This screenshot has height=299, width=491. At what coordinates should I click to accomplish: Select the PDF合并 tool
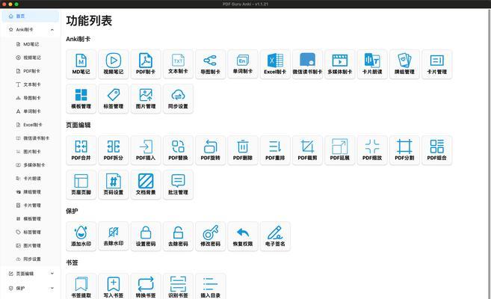click(x=81, y=150)
